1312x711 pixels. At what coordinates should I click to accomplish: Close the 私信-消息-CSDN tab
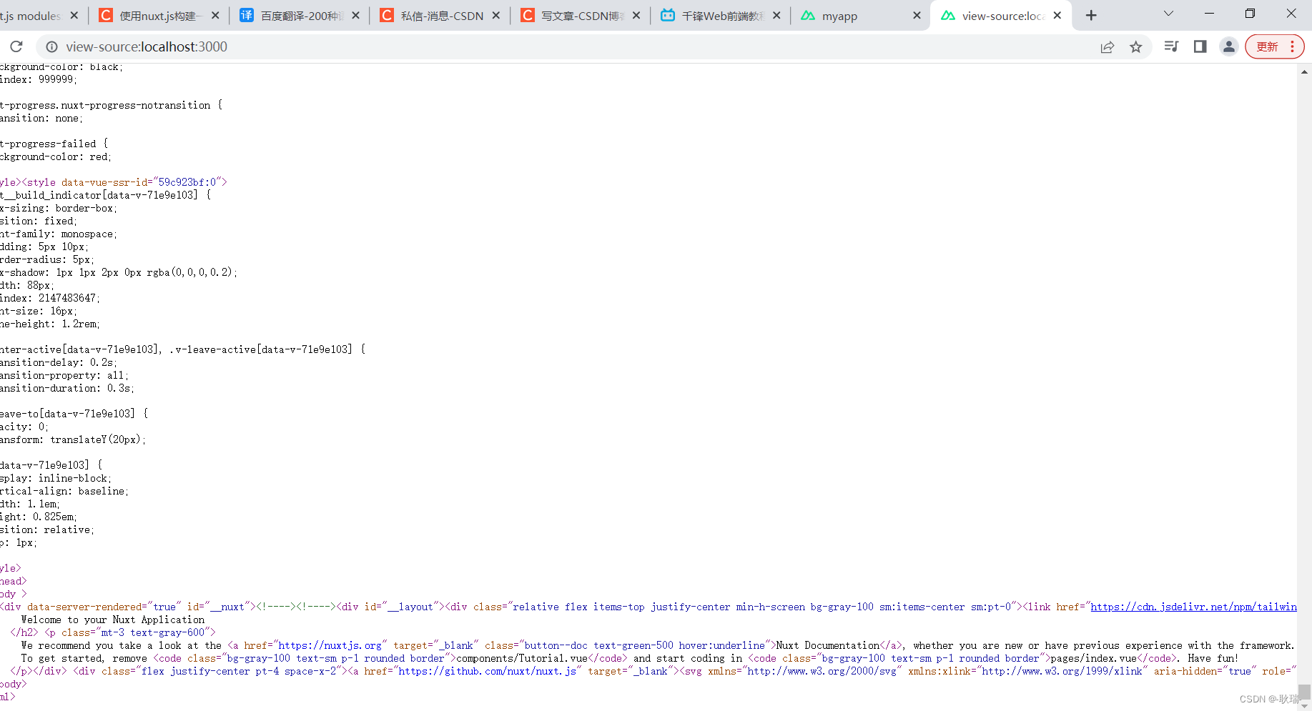point(495,16)
